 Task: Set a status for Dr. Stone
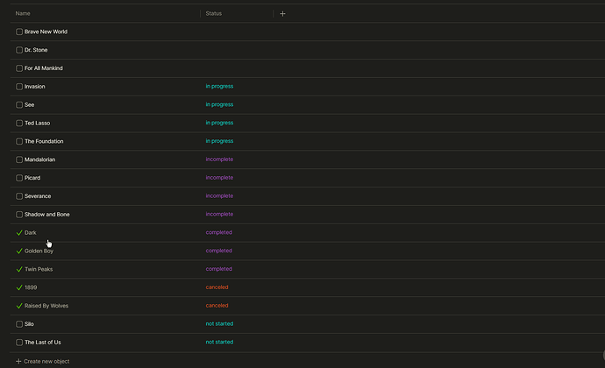(x=237, y=50)
